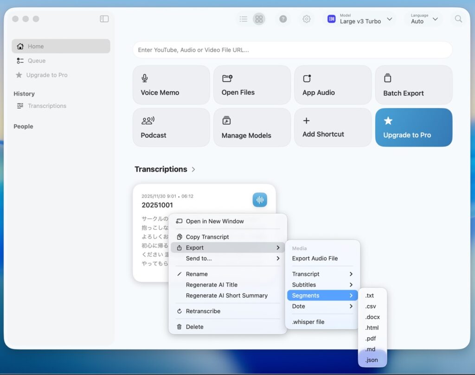The height and width of the screenshot is (375, 475).
Task: Switch to list view layout
Action: (x=244, y=19)
